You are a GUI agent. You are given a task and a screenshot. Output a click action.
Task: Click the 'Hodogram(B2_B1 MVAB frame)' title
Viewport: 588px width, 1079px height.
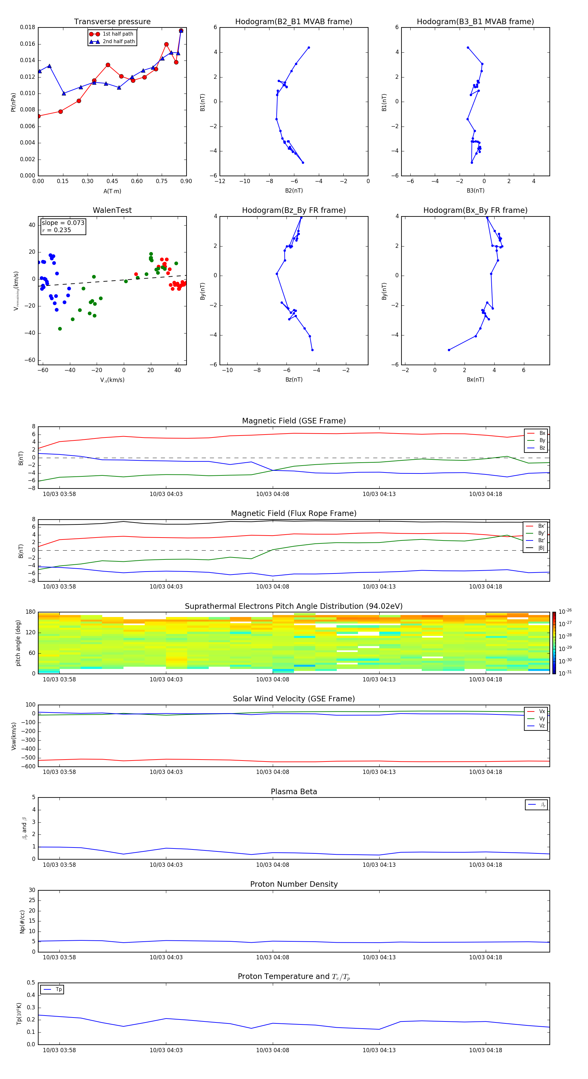(x=294, y=22)
